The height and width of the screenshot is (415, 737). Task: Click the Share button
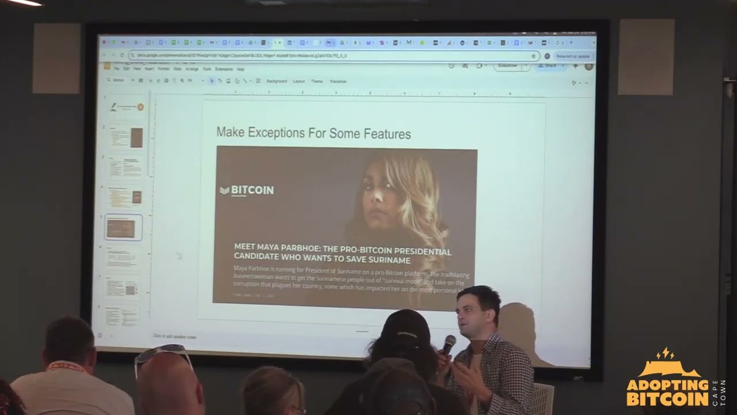548,66
